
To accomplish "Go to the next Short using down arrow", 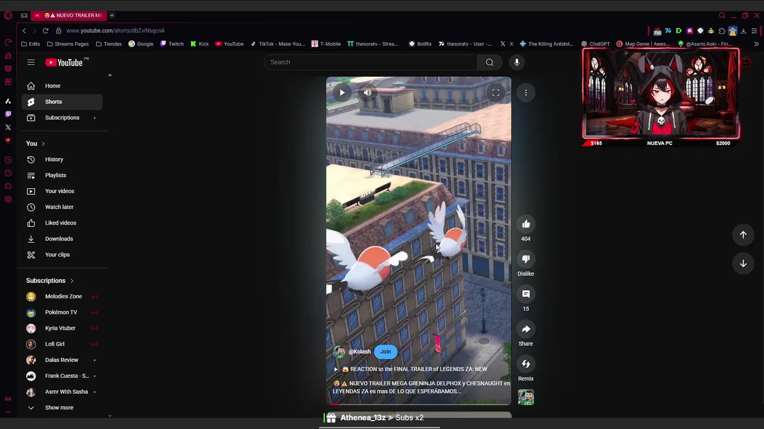I will (x=743, y=263).
